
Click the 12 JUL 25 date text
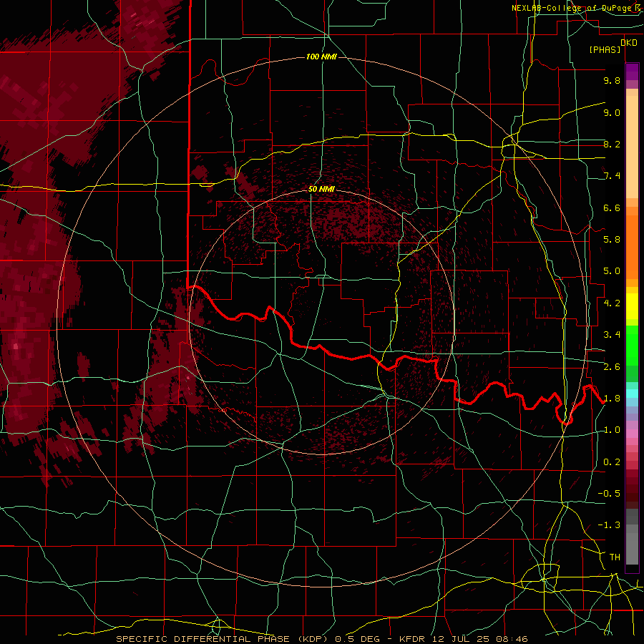(460, 639)
